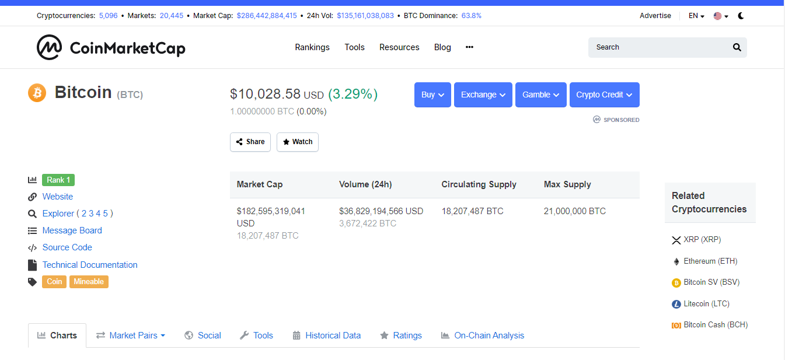Open Explorer alternative link 2
785x360 pixels.
[x=84, y=214]
